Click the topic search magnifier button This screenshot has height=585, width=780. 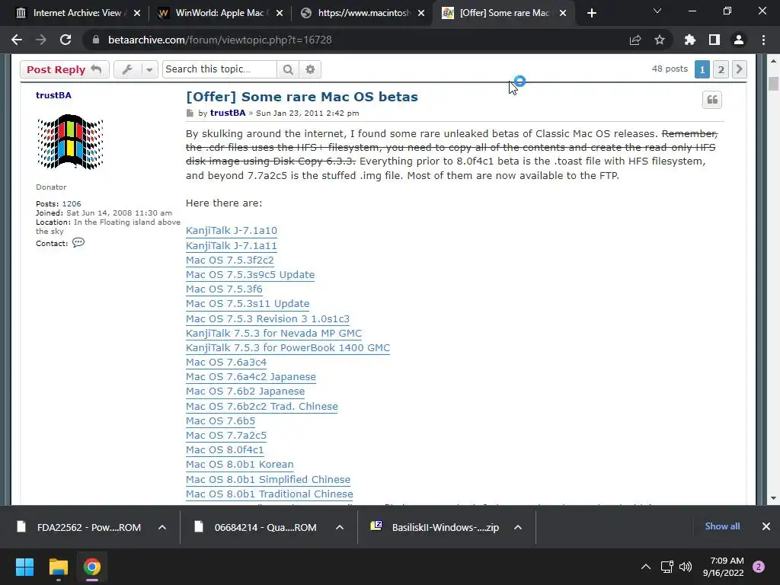[x=288, y=69]
